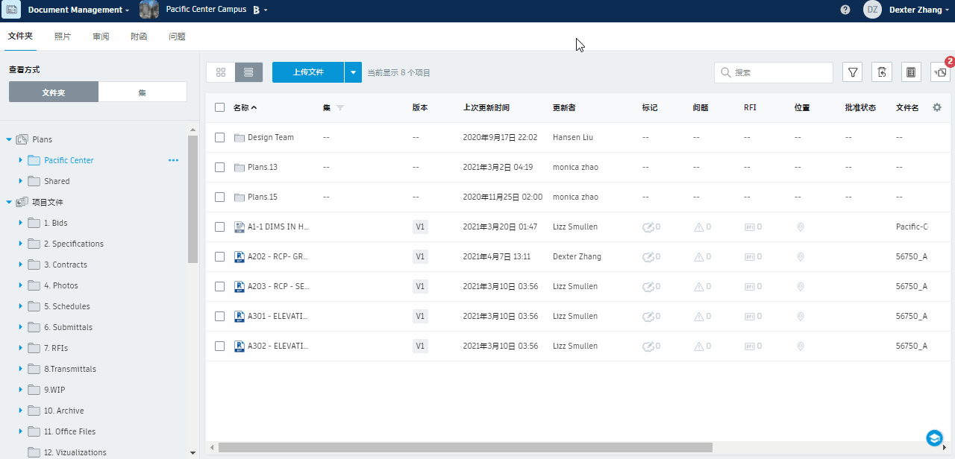Image resolution: width=955 pixels, height=459 pixels.
Task: Expand the 1. Bids folder
Action: [x=20, y=223]
